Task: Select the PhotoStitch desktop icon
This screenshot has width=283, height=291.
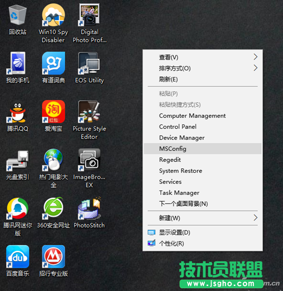Action: click(x=89, y=209)
